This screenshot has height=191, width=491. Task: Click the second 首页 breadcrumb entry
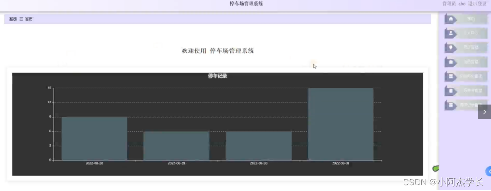point(29,19)
